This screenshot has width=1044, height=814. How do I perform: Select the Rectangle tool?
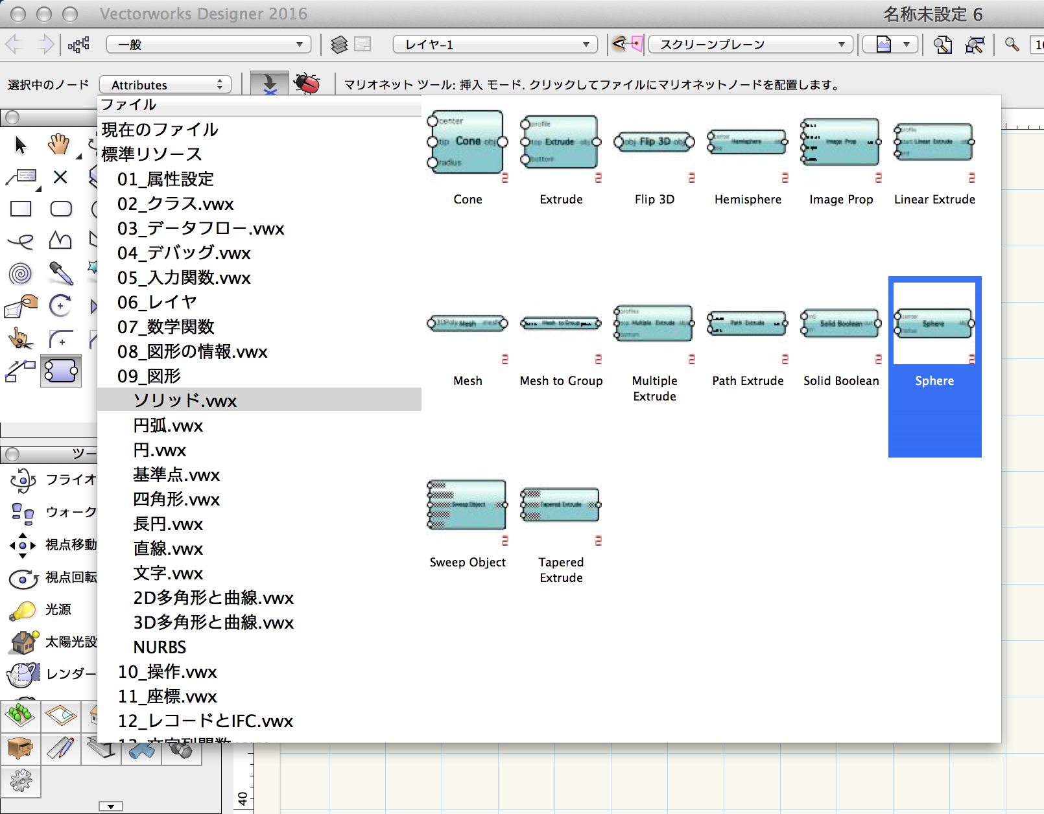[x=21, y=209]
